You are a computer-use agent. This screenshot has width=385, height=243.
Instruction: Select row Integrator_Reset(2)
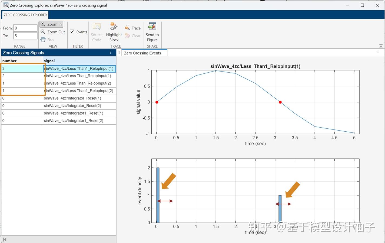(59, 106)
